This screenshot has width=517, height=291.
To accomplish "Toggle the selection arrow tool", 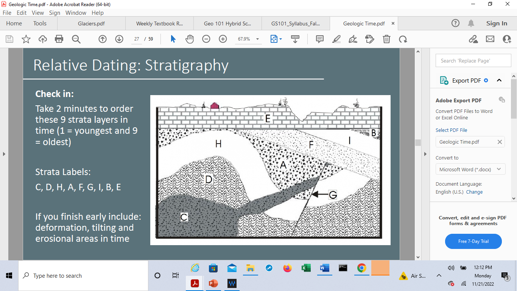I will [173, 39].
